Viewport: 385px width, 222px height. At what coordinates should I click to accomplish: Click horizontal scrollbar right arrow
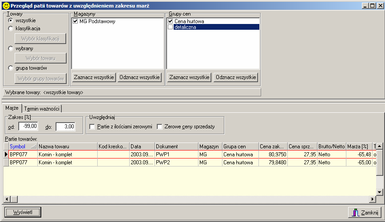[x=373, y=199]
